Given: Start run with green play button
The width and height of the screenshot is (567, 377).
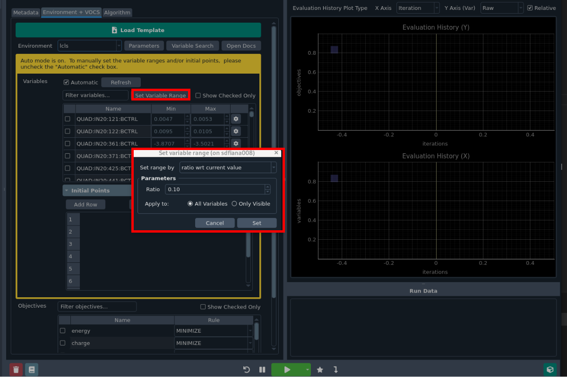Looking at the screenshot, I should pyautogui.click(x=287, y=370).
